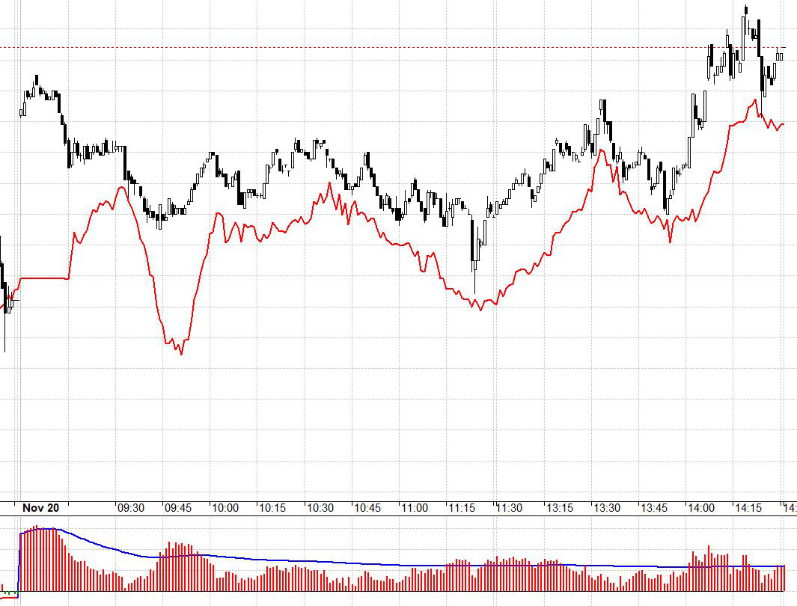
Task: Pick the 10:00 time axis label
Action: (x=225, y=508)
